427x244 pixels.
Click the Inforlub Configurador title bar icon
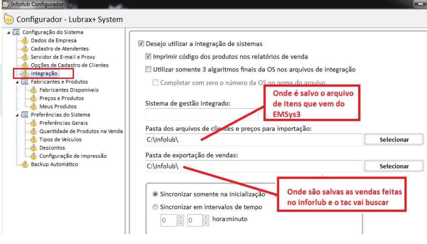[x=5, y=4]
